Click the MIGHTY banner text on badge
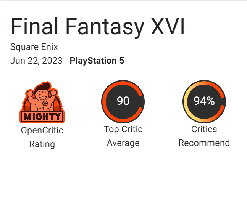 [x=42, y=116]
